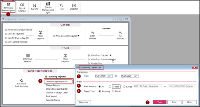This screenshot has height=107, width=200.
Task: Open the Reports toolbar item
Action: [x=34, y=7]
